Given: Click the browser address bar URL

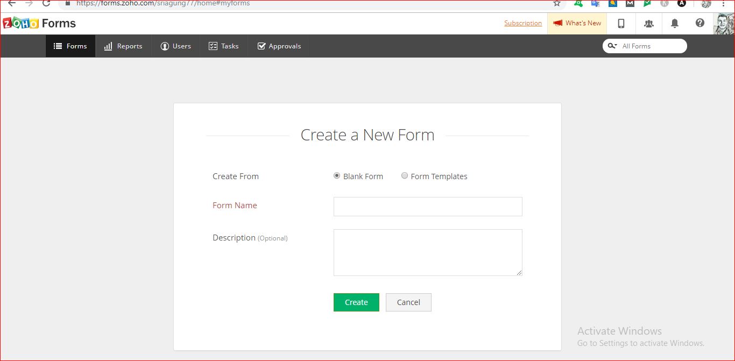Looking at the screenshot, I should pyautogui.click(x=163, y=3).
